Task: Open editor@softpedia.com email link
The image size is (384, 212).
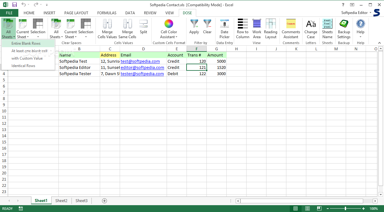Action: point(142,68)
